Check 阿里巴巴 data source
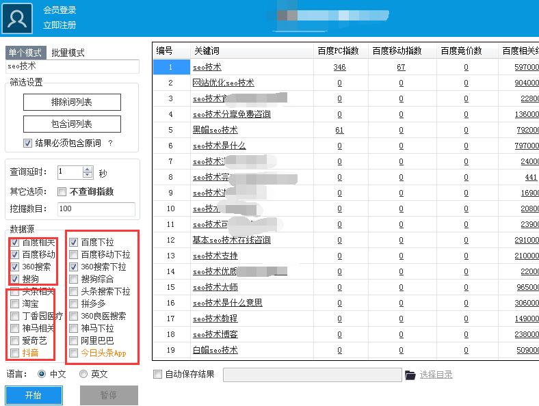 73,341
